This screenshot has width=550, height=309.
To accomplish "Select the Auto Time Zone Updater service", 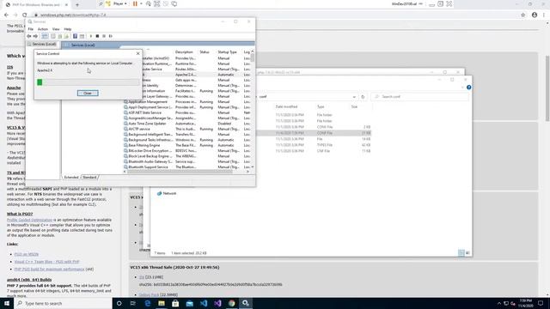I will tap(187, 124).
